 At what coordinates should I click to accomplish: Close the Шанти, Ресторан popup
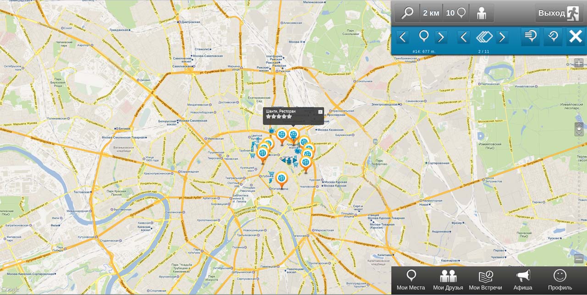click(320, 112)
